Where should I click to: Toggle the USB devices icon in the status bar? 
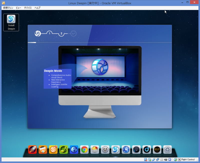coord(154,160)
